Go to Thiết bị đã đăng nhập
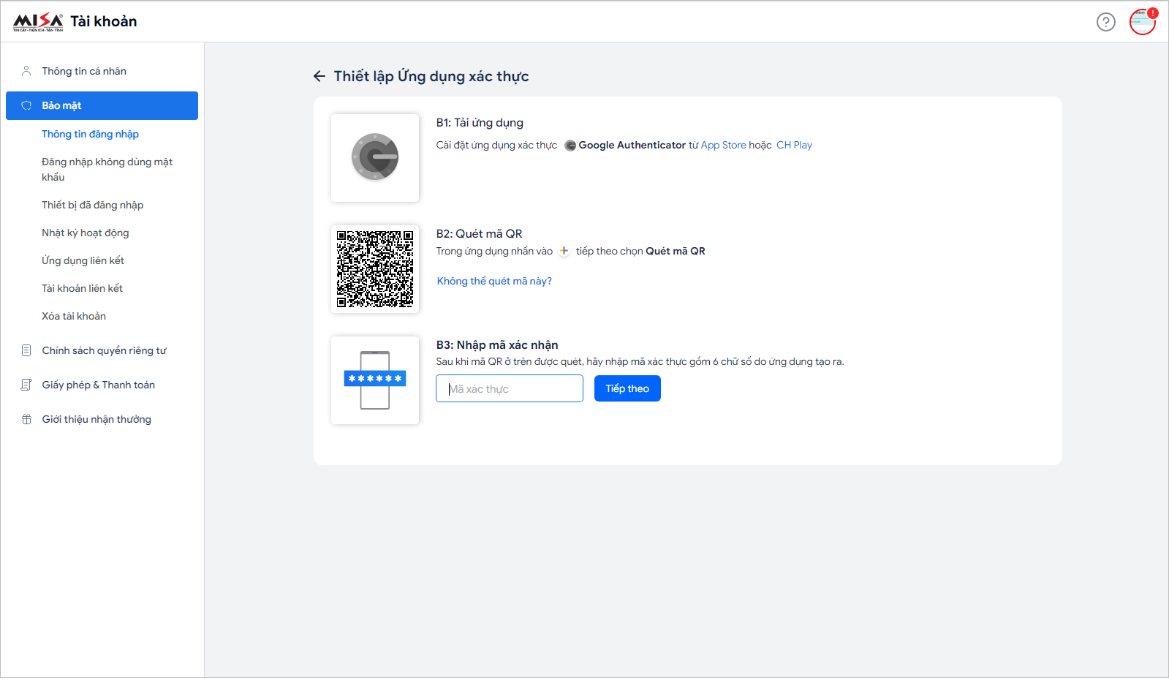This screenshot has width=1169, height=678. 92,205
